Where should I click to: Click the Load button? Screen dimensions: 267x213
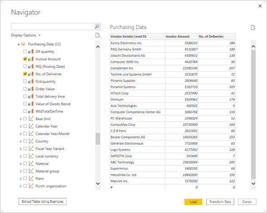[193, 202]
